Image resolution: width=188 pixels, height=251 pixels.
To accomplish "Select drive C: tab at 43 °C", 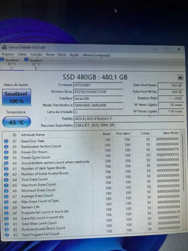I will pyautogui.click(x=12, y=64).
